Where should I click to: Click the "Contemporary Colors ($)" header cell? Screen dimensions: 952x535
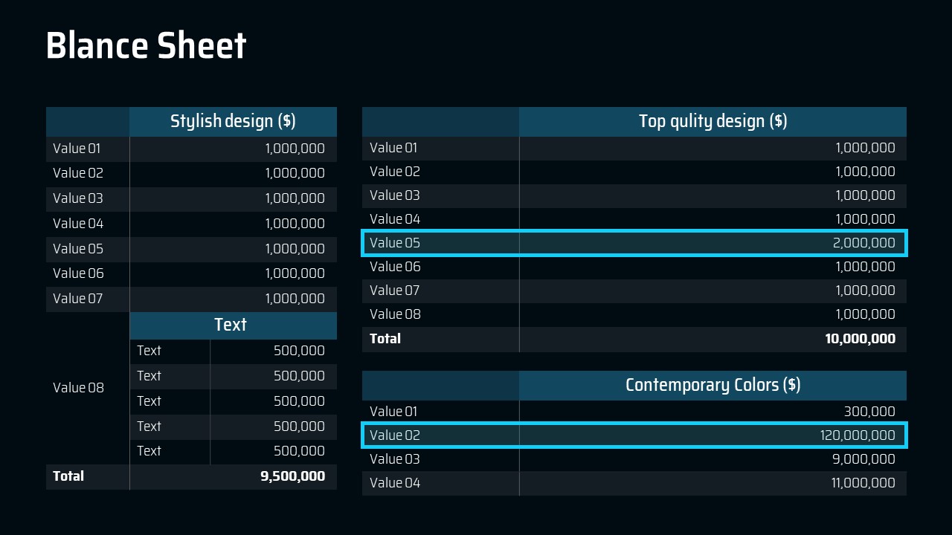pyautogui.click(x=713, y=385)
